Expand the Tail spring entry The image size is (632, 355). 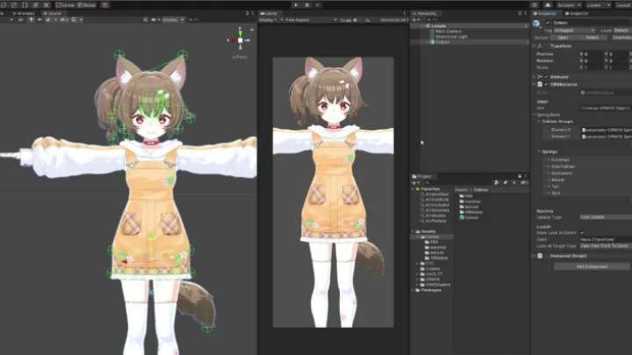(x=549, y=187)
